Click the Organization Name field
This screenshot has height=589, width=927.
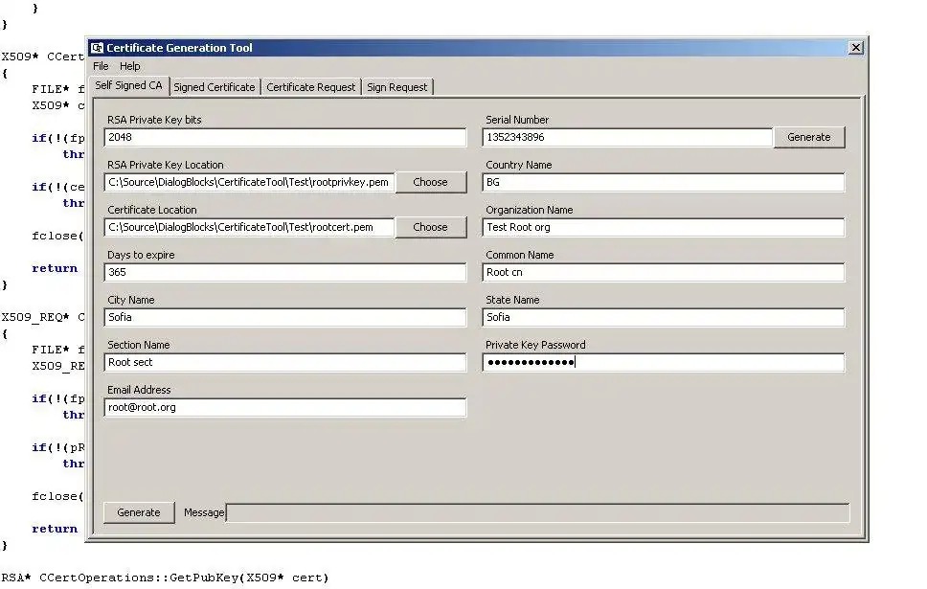click(x=664, y=227)
